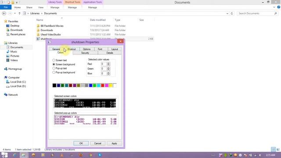Image resolution: width=281 pixels, height=158 pixels.
Task: Click the Blue value input field
Action: [104, 73]
